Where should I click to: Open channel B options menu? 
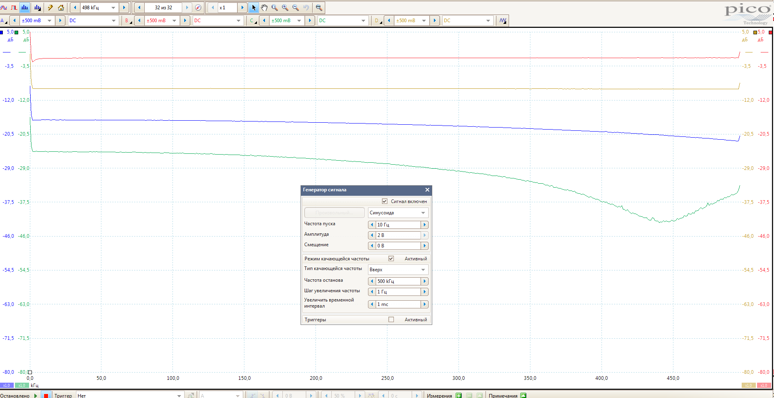point(128,21)
